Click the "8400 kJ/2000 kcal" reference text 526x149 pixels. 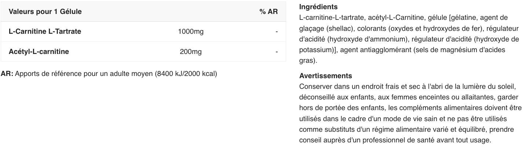186,74
